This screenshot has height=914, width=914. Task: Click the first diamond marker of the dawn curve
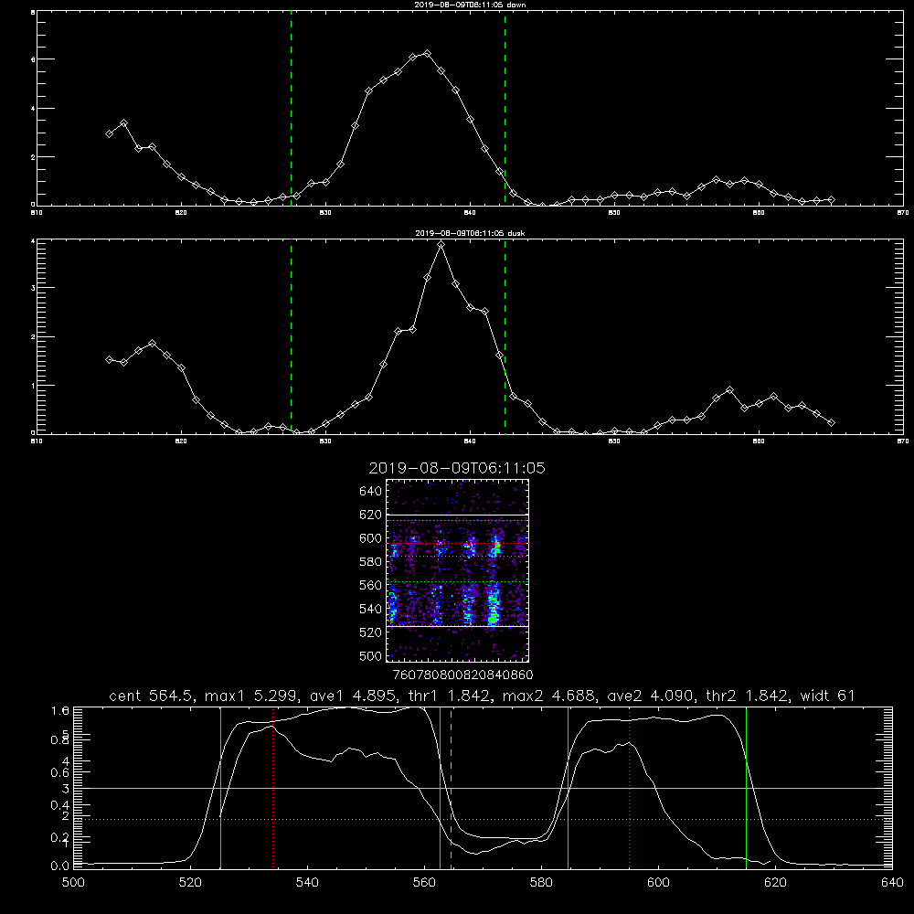click(109, 134)
